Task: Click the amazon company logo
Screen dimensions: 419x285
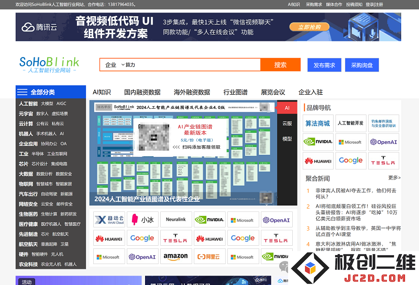Action: click(176, 256)
